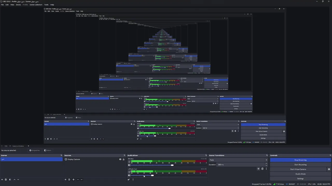Mute the Mic/Aux audio track
Viewport: 332px width, 186px height.
129,165
